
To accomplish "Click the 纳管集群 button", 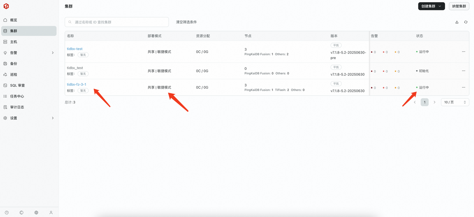I will click(459, 6).
